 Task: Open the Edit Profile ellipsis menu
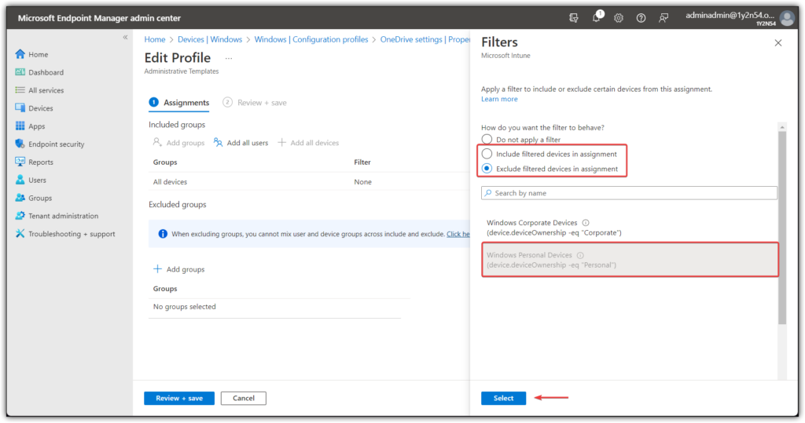coord(229,58)
